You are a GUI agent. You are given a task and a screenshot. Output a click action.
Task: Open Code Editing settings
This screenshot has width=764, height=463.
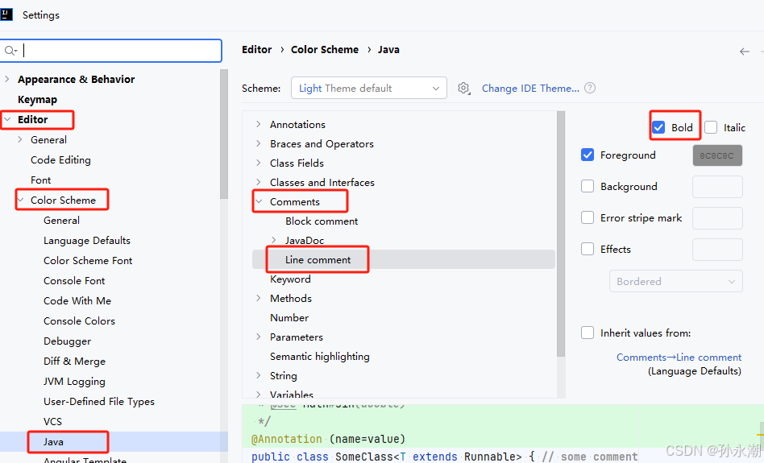click(x=60, y=159)
